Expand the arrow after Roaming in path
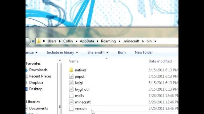 (x=119, y=41)
